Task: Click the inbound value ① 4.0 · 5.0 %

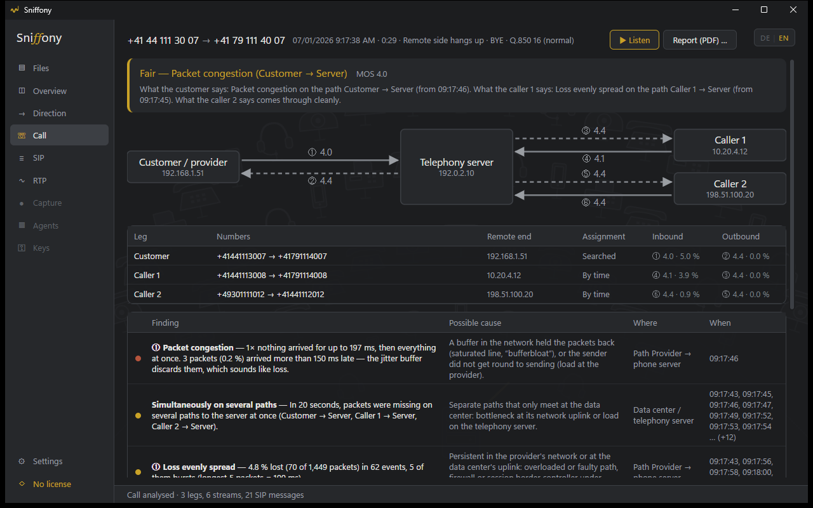Action: [676, 257]
